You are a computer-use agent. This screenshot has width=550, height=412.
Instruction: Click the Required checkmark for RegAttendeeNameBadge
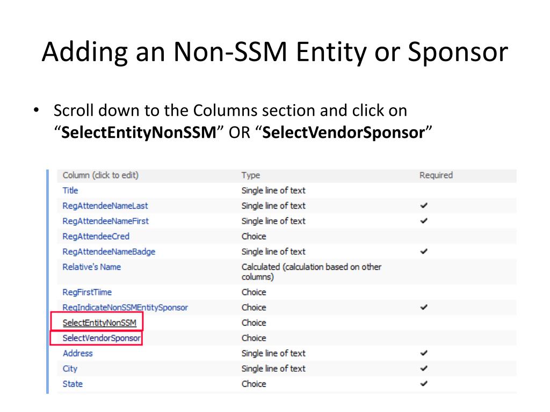[424, 252]
